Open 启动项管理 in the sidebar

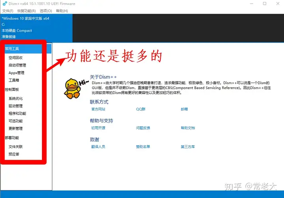click(x=17, y=65)
